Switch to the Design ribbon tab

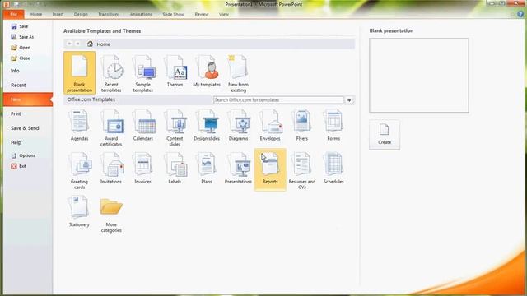coord(81,14)
